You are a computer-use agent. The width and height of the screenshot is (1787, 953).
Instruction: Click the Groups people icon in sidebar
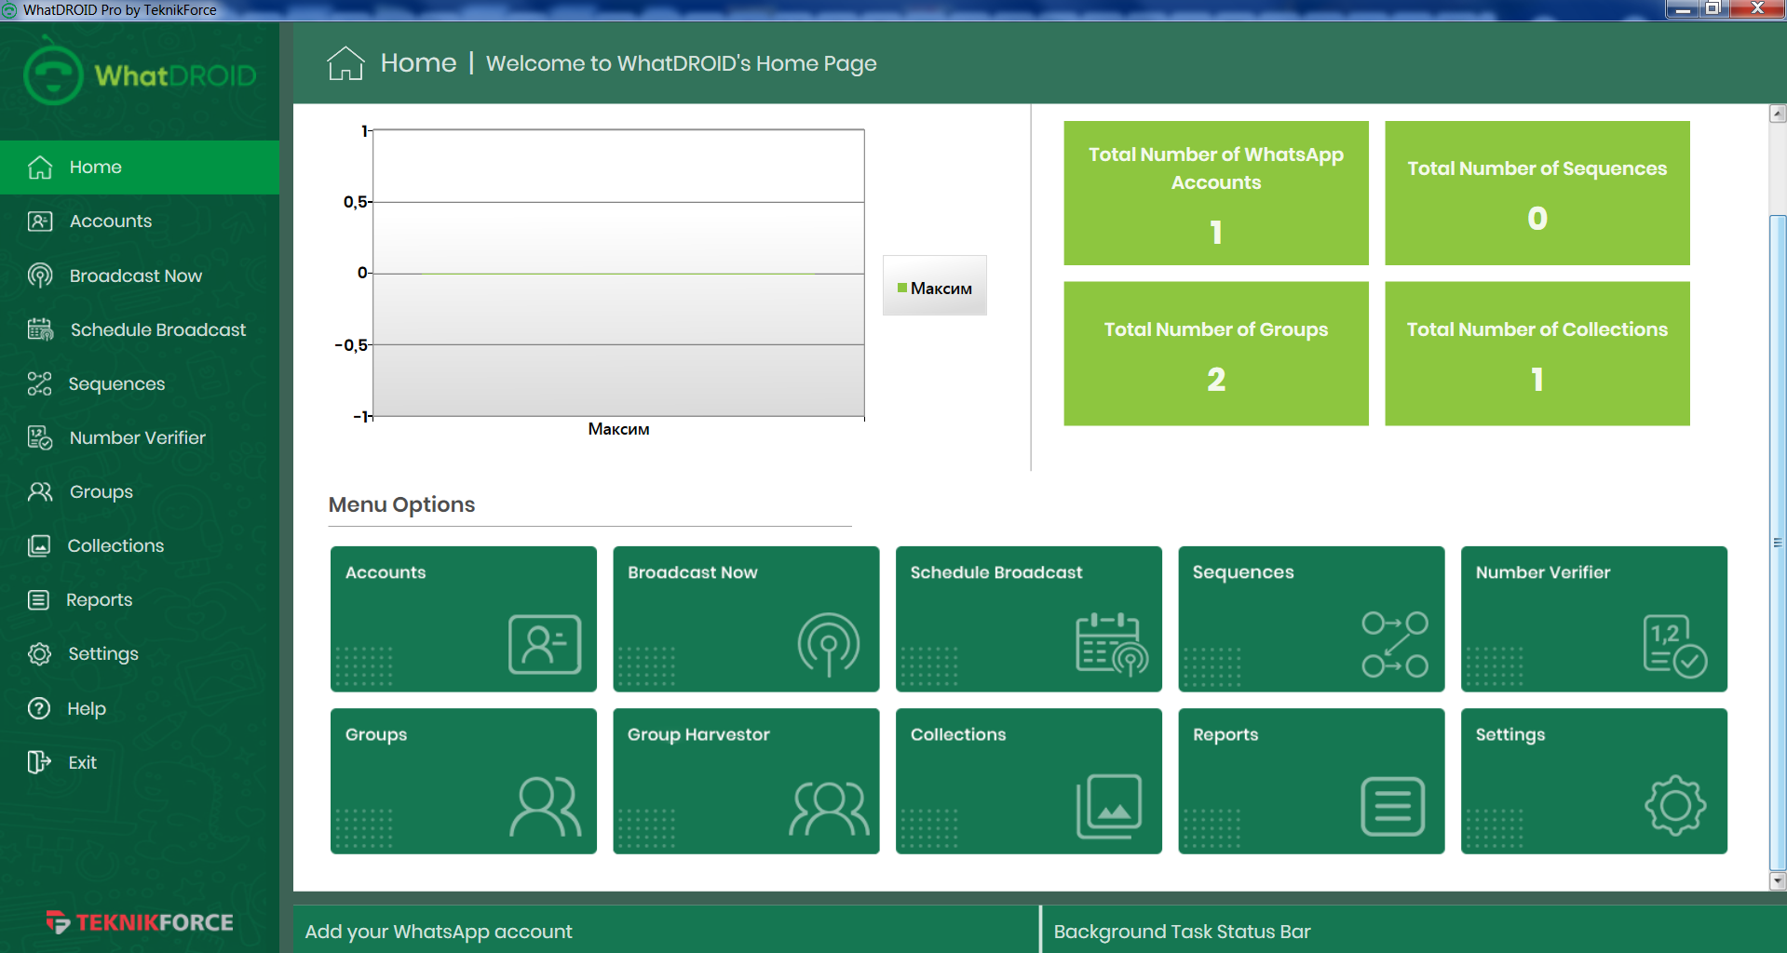[40, 491]
